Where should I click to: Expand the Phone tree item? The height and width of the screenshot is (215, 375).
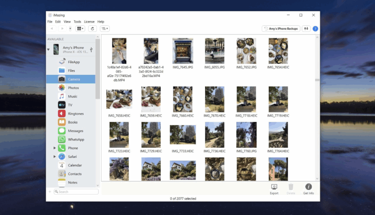click(55, 148)
